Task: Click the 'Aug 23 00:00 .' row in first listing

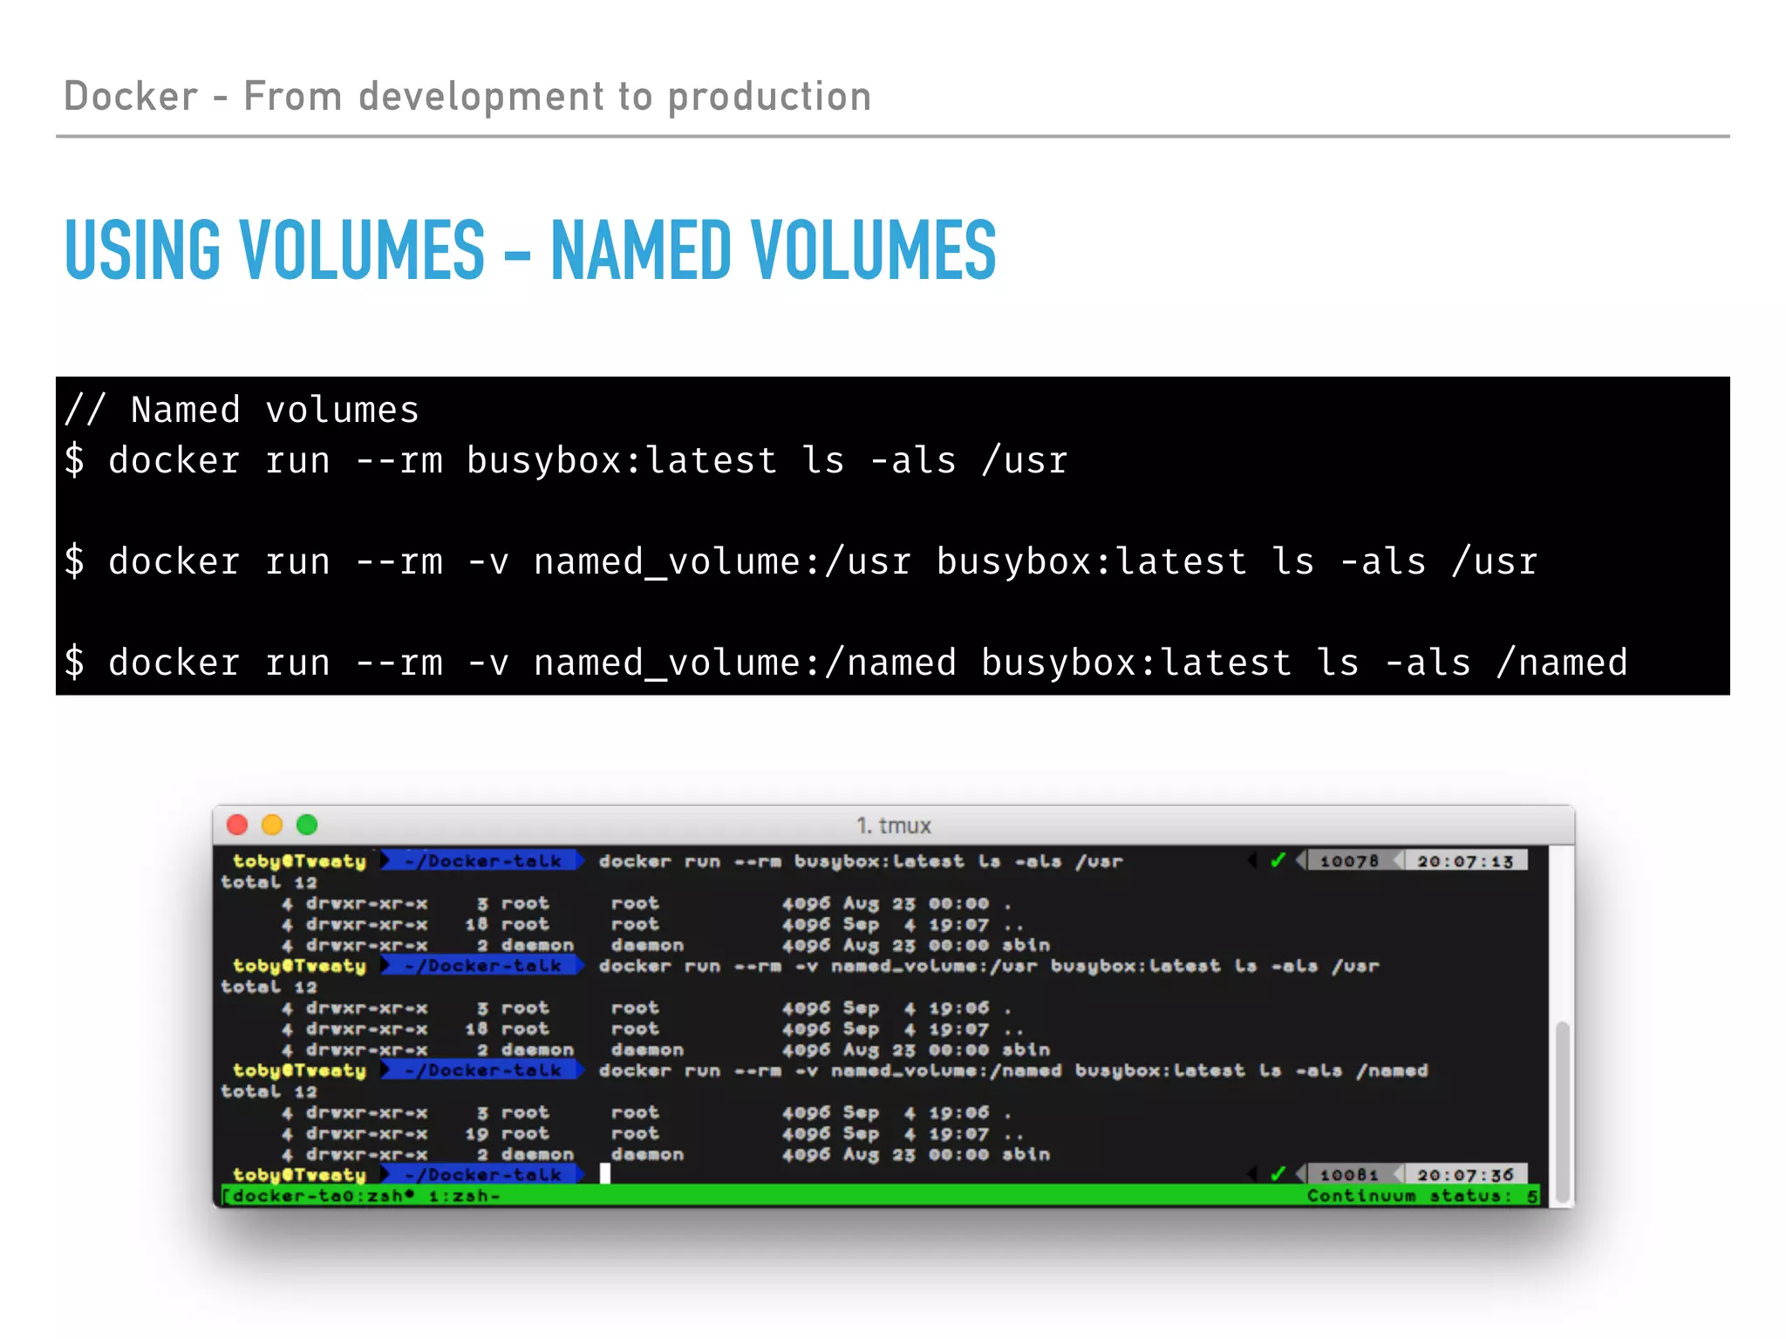Action: point(647,903)
